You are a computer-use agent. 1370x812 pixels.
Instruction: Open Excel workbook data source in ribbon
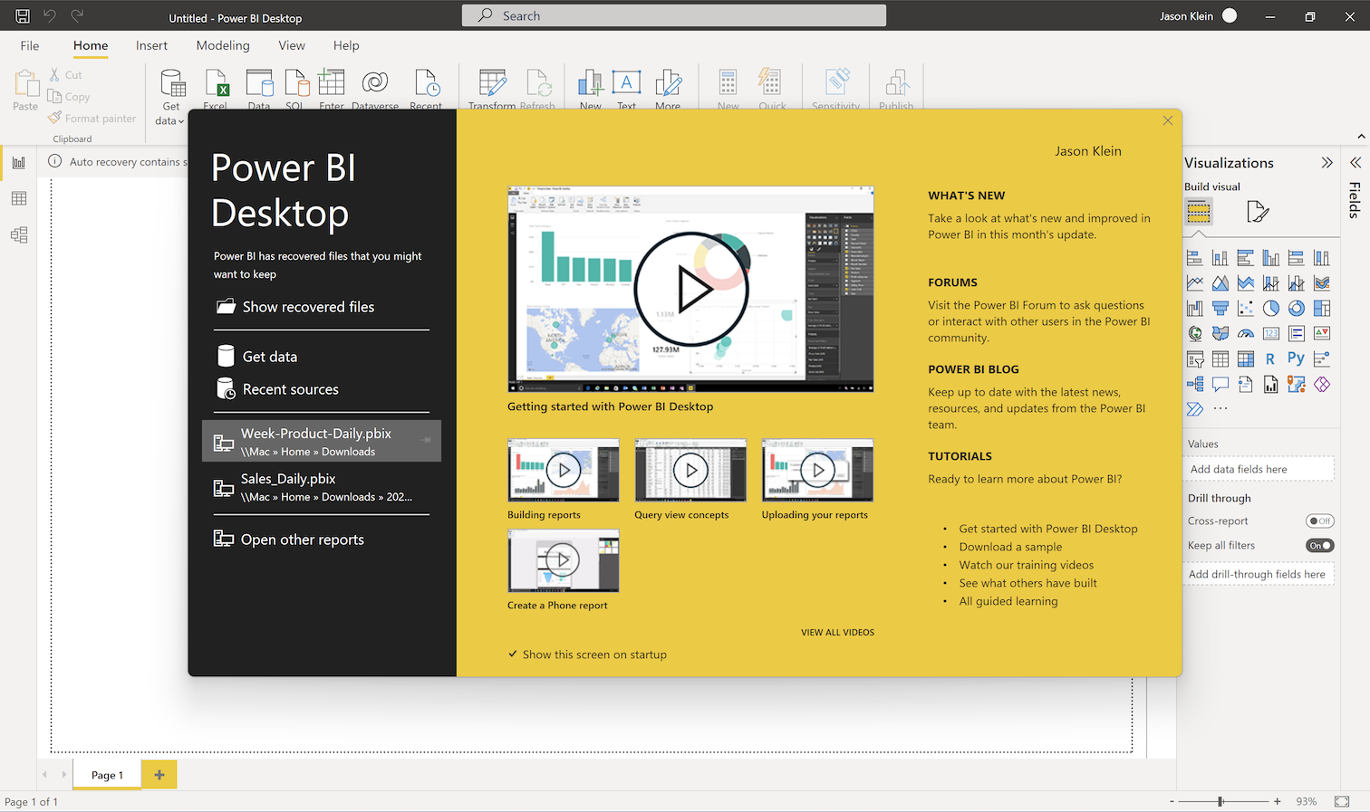click(217, 89)
